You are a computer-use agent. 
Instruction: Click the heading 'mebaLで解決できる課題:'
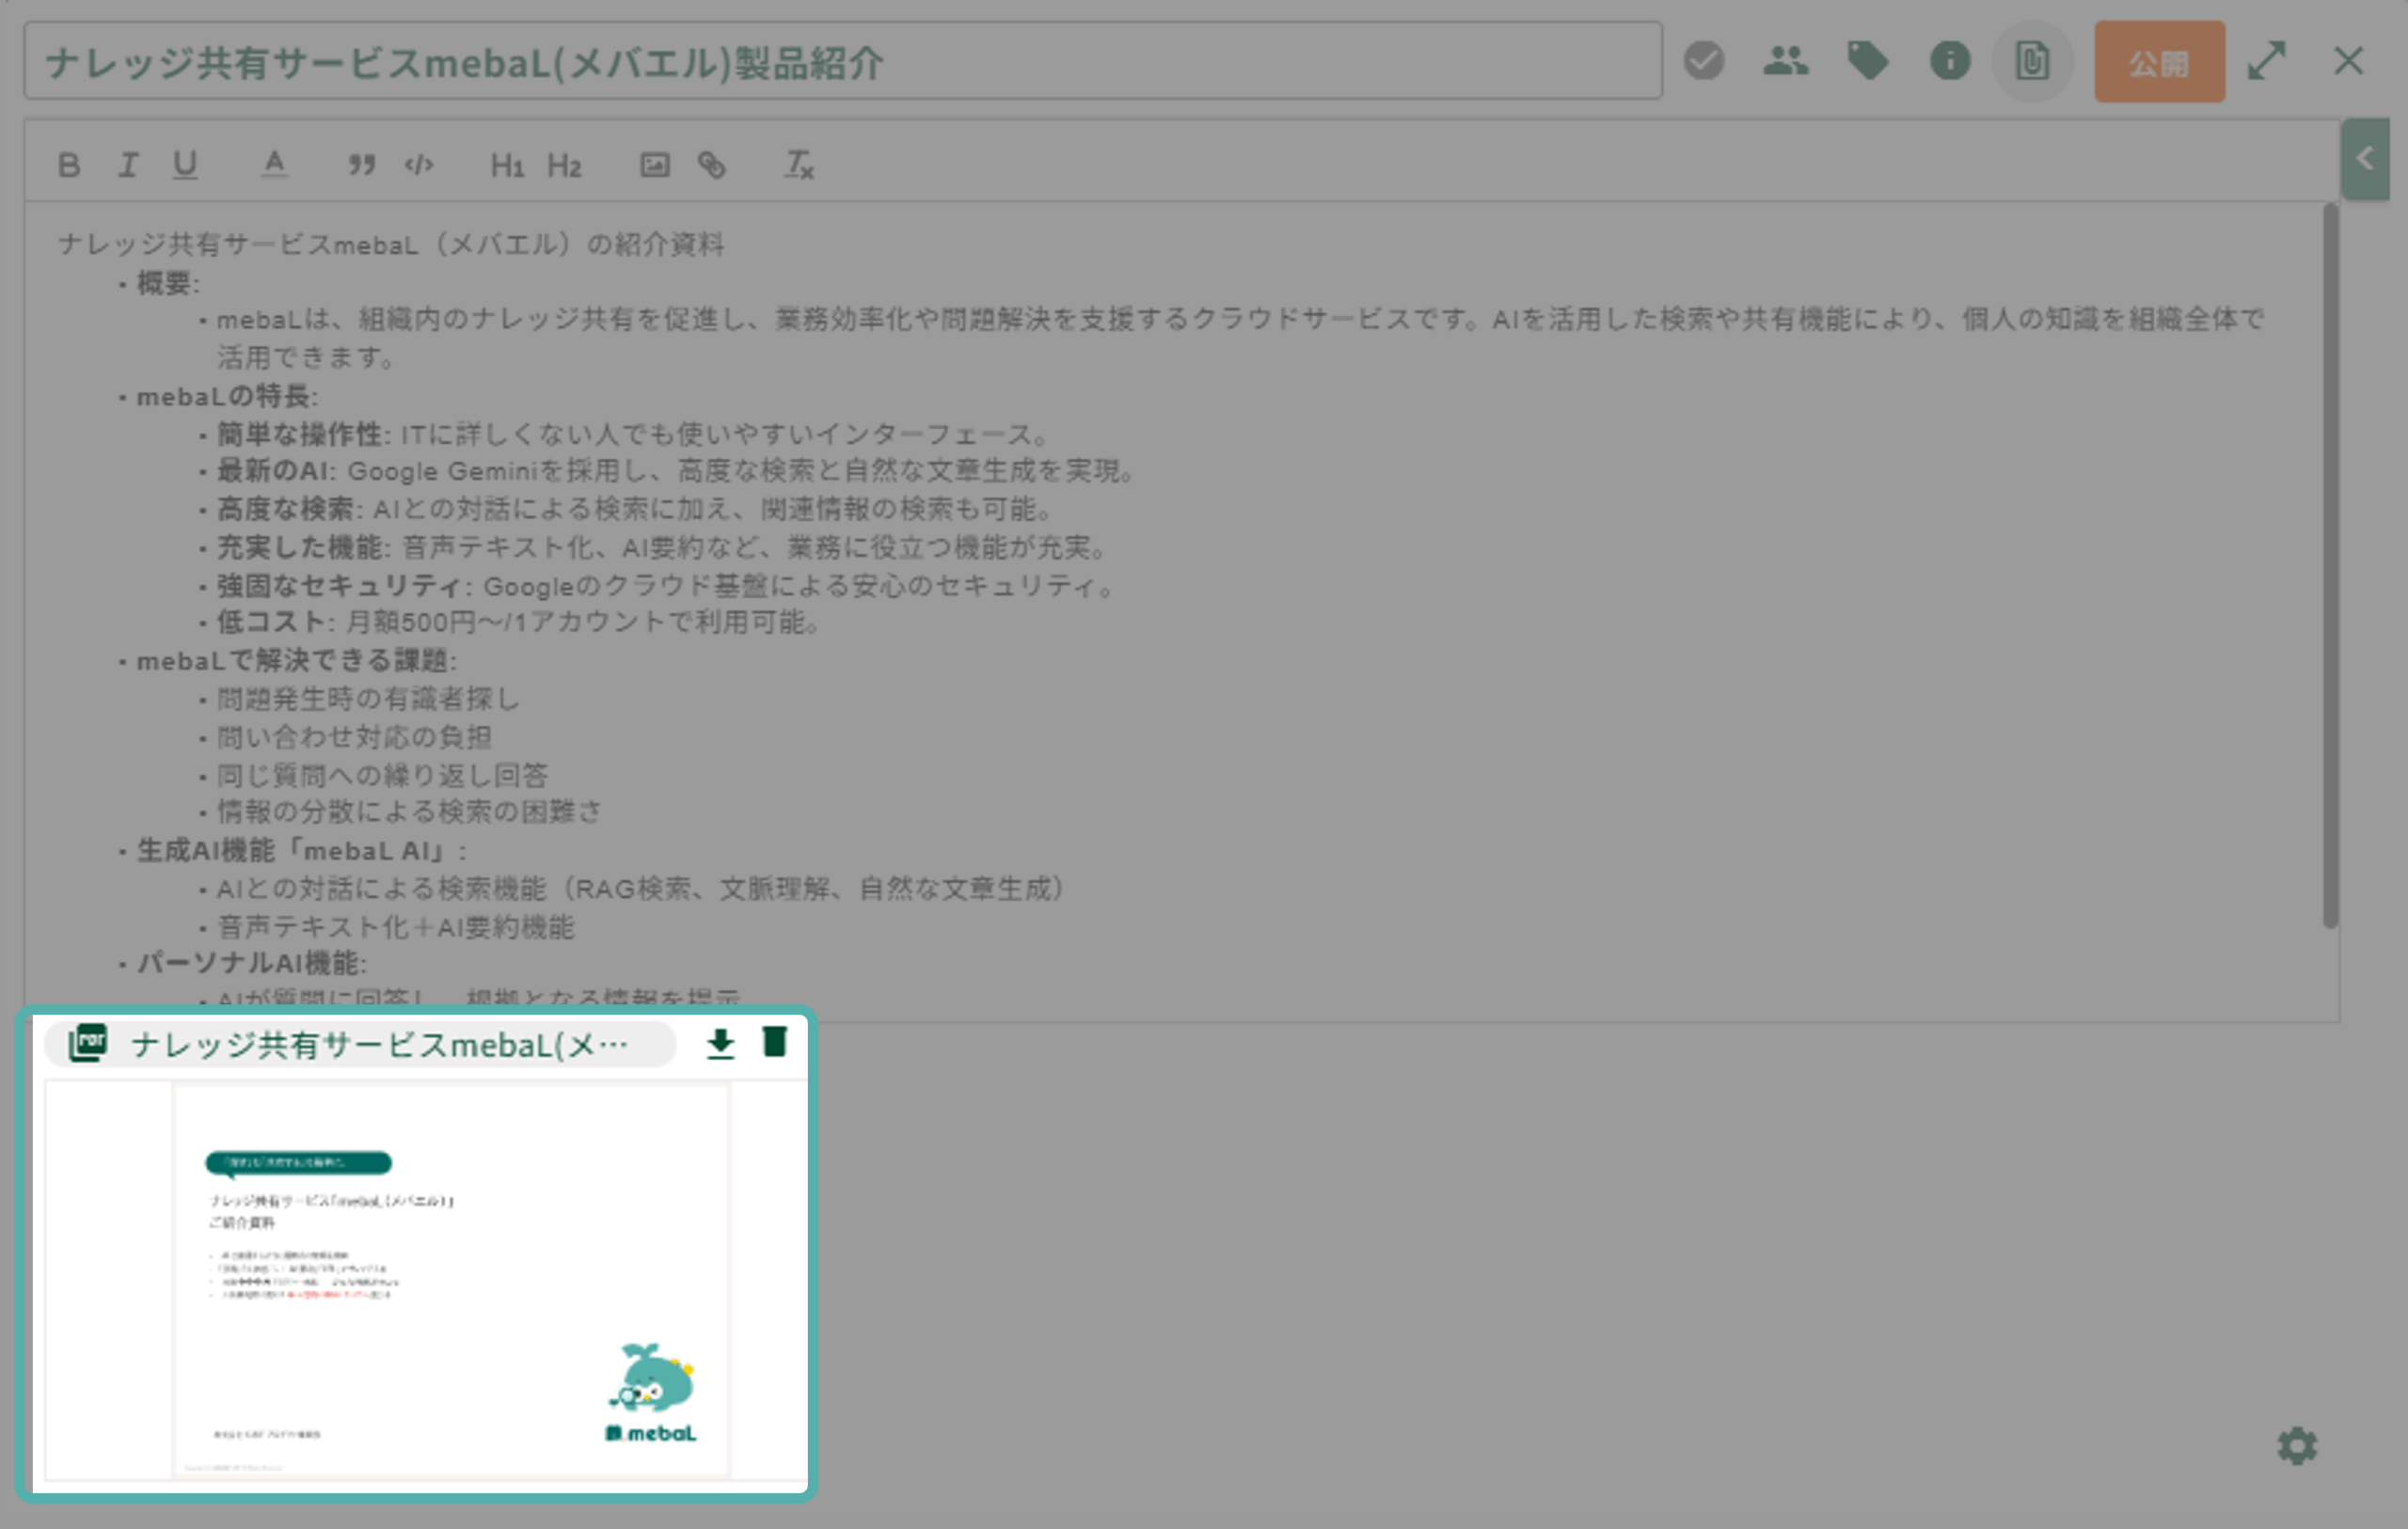[x=297, y=661]
